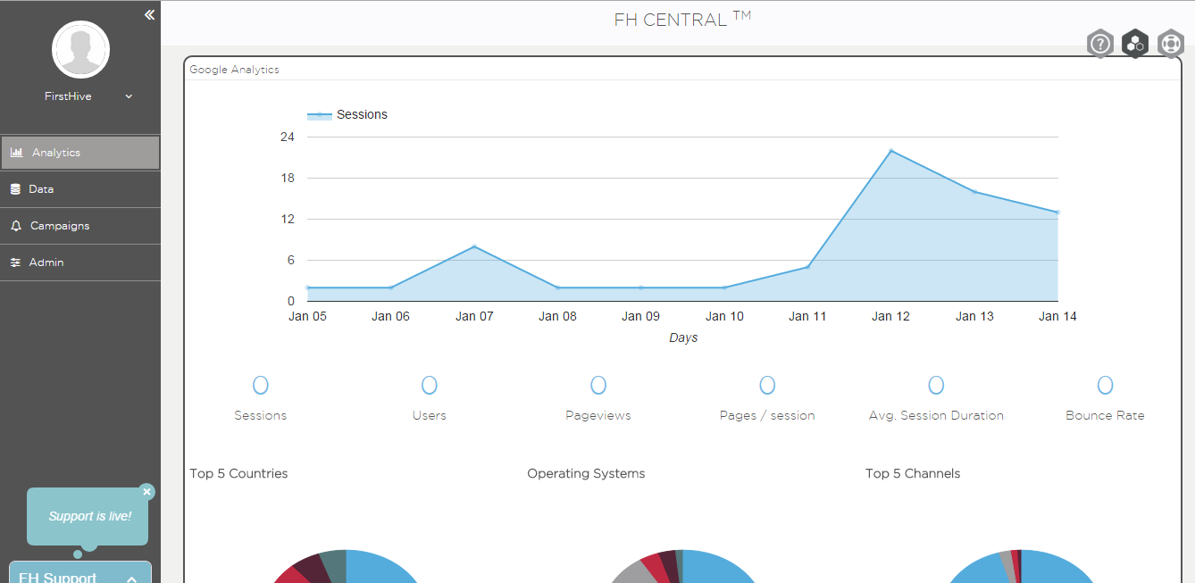
Task: Click the Sessions metric value
Action: point(261,385)
